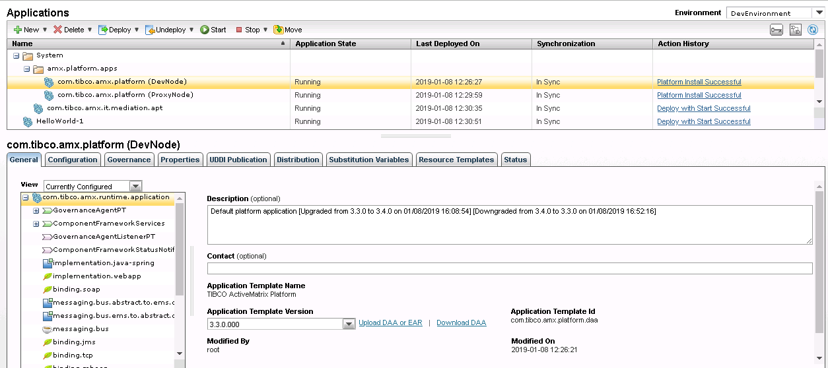Sort by the Last Deployed On column header

[x=471, y=44]
